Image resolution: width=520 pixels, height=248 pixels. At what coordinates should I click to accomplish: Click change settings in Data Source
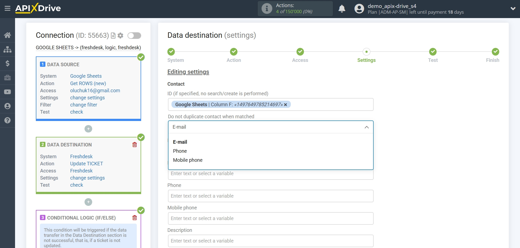pyautogui.click(x=88, y=98)
